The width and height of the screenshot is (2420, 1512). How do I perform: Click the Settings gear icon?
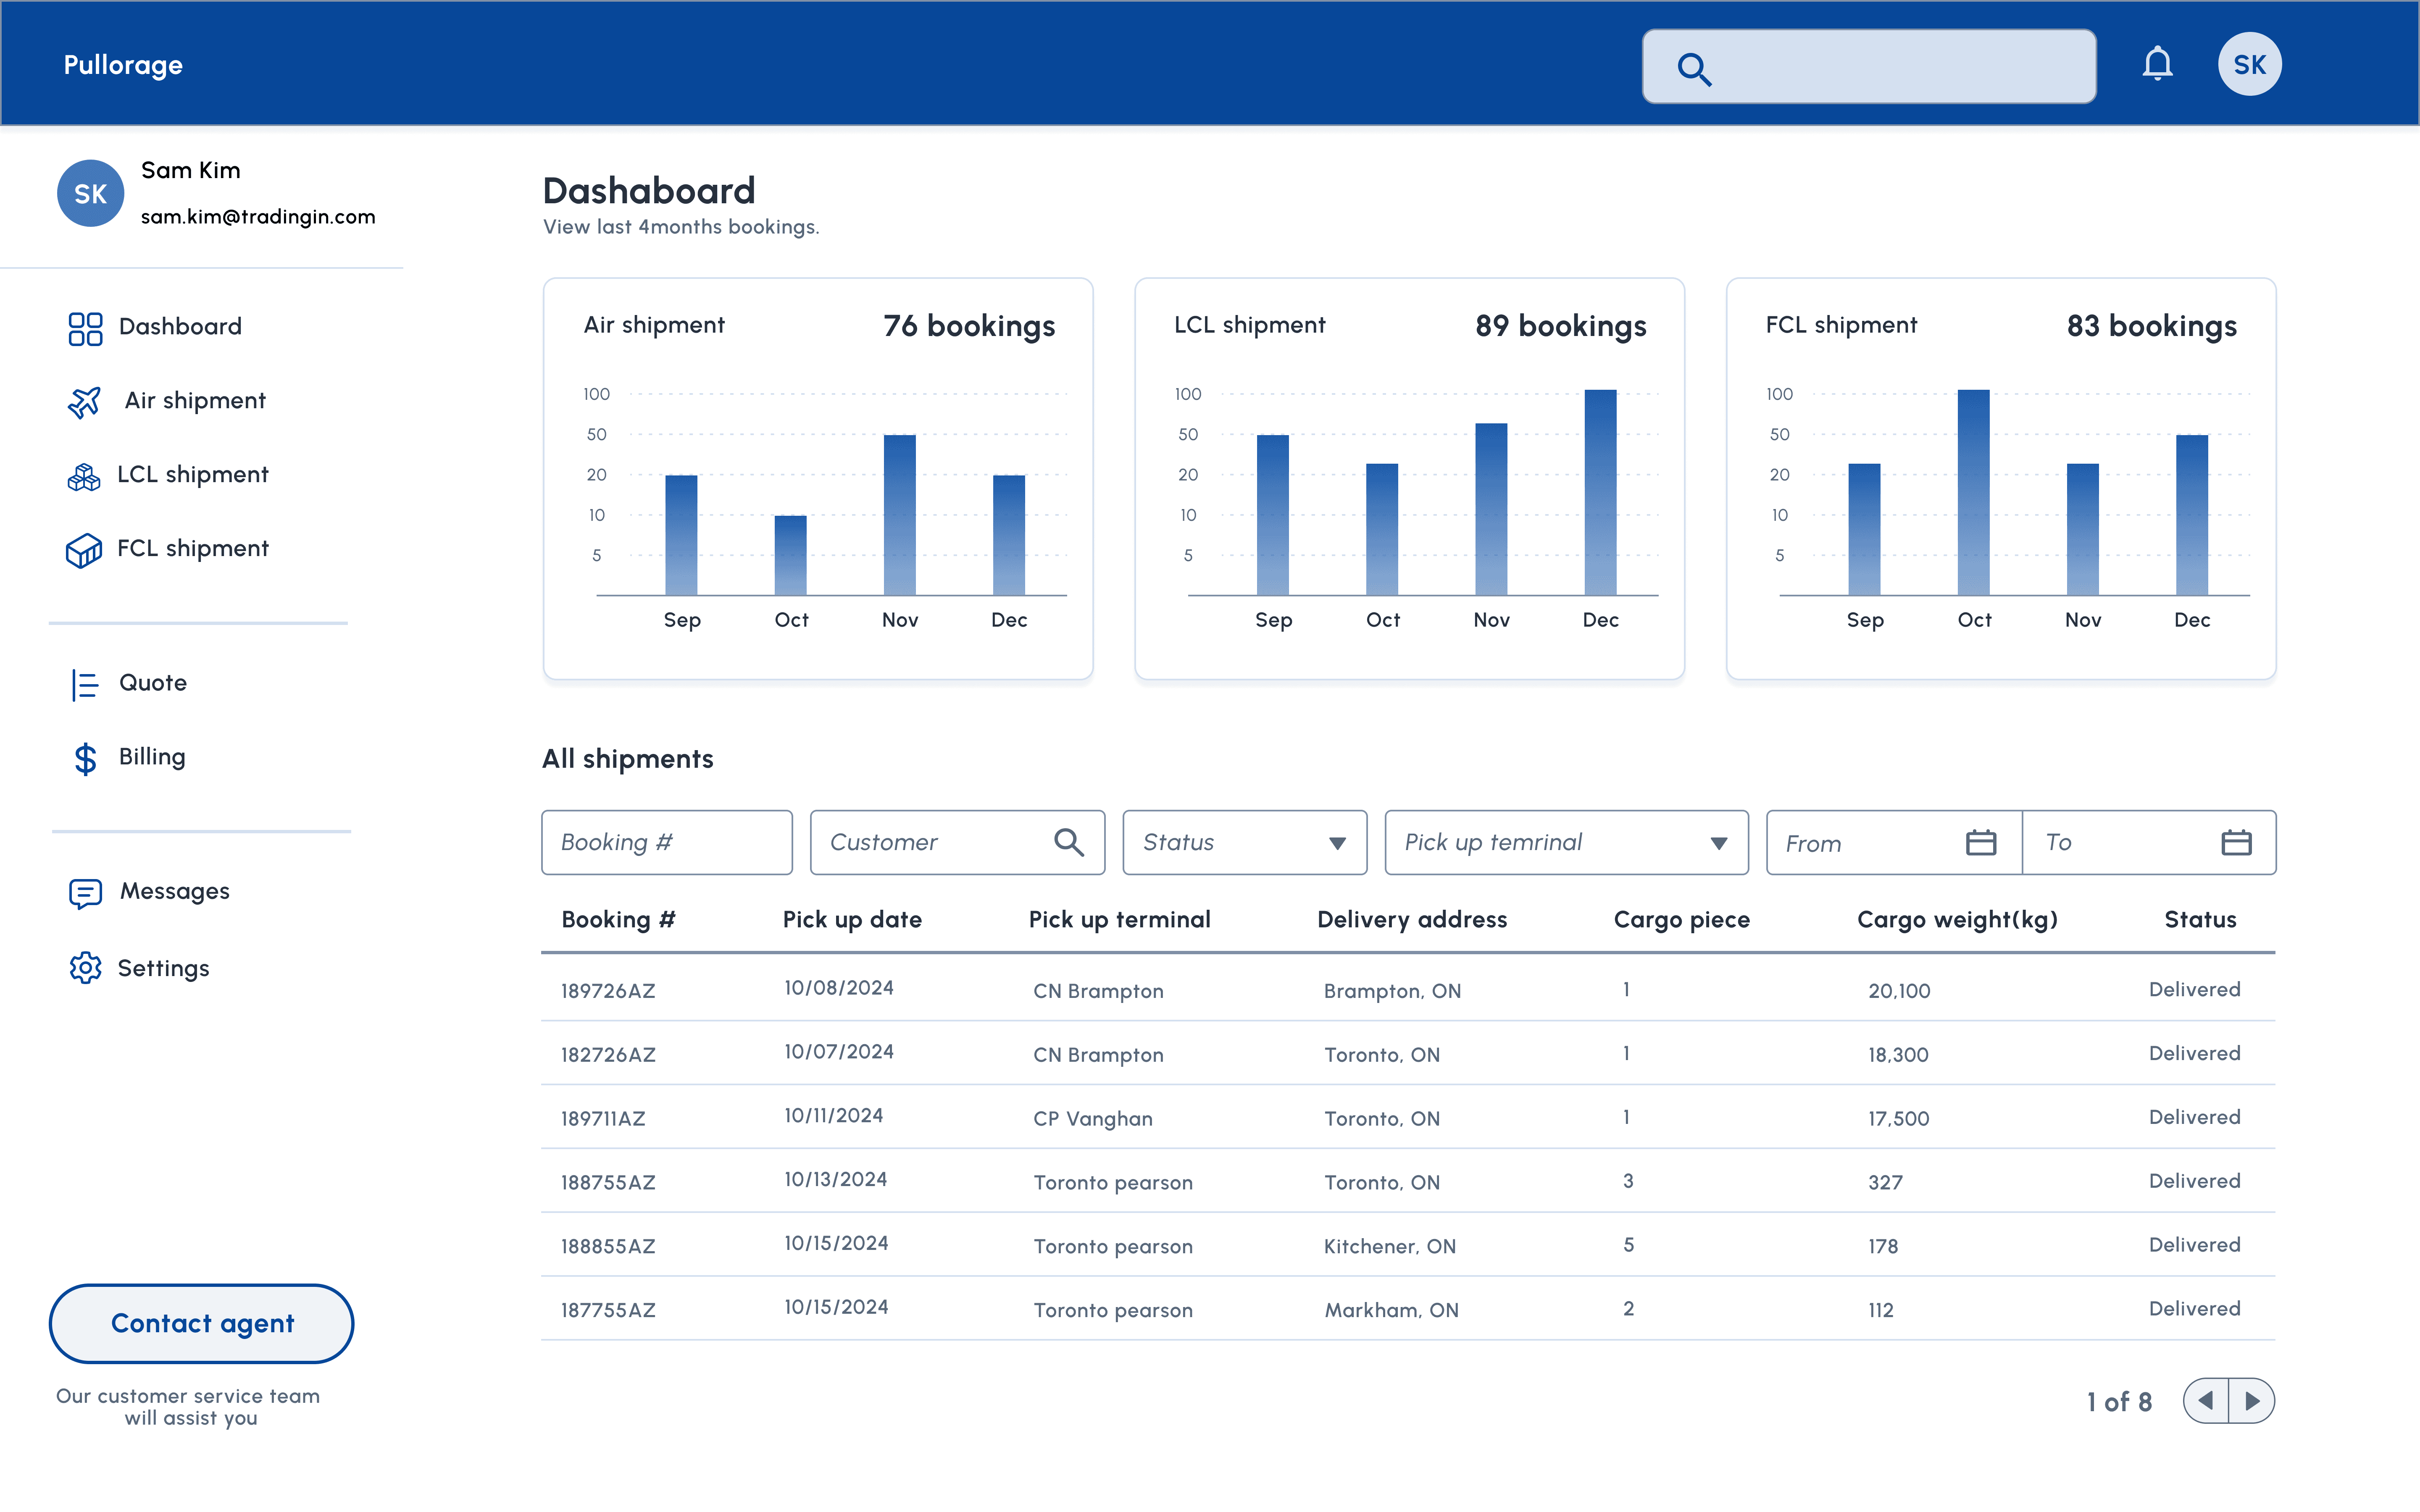(x=85, y=968)
